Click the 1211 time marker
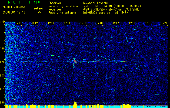The height and width of the screenshot is (108, 170). pyautogui.click(x=19, y=23)
